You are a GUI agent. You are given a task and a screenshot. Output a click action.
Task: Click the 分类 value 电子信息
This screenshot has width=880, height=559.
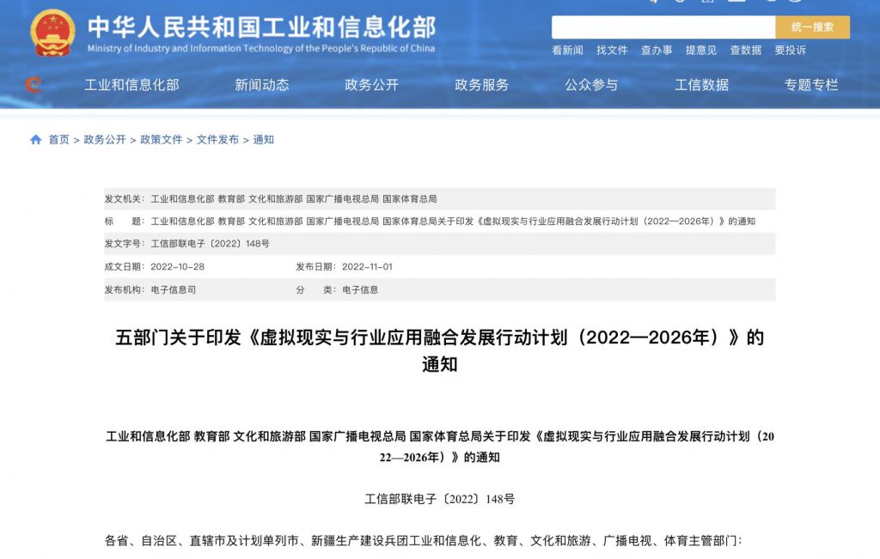pos(360,290)
